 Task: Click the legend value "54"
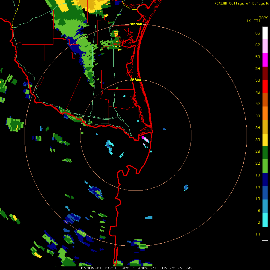pos(258,68)
